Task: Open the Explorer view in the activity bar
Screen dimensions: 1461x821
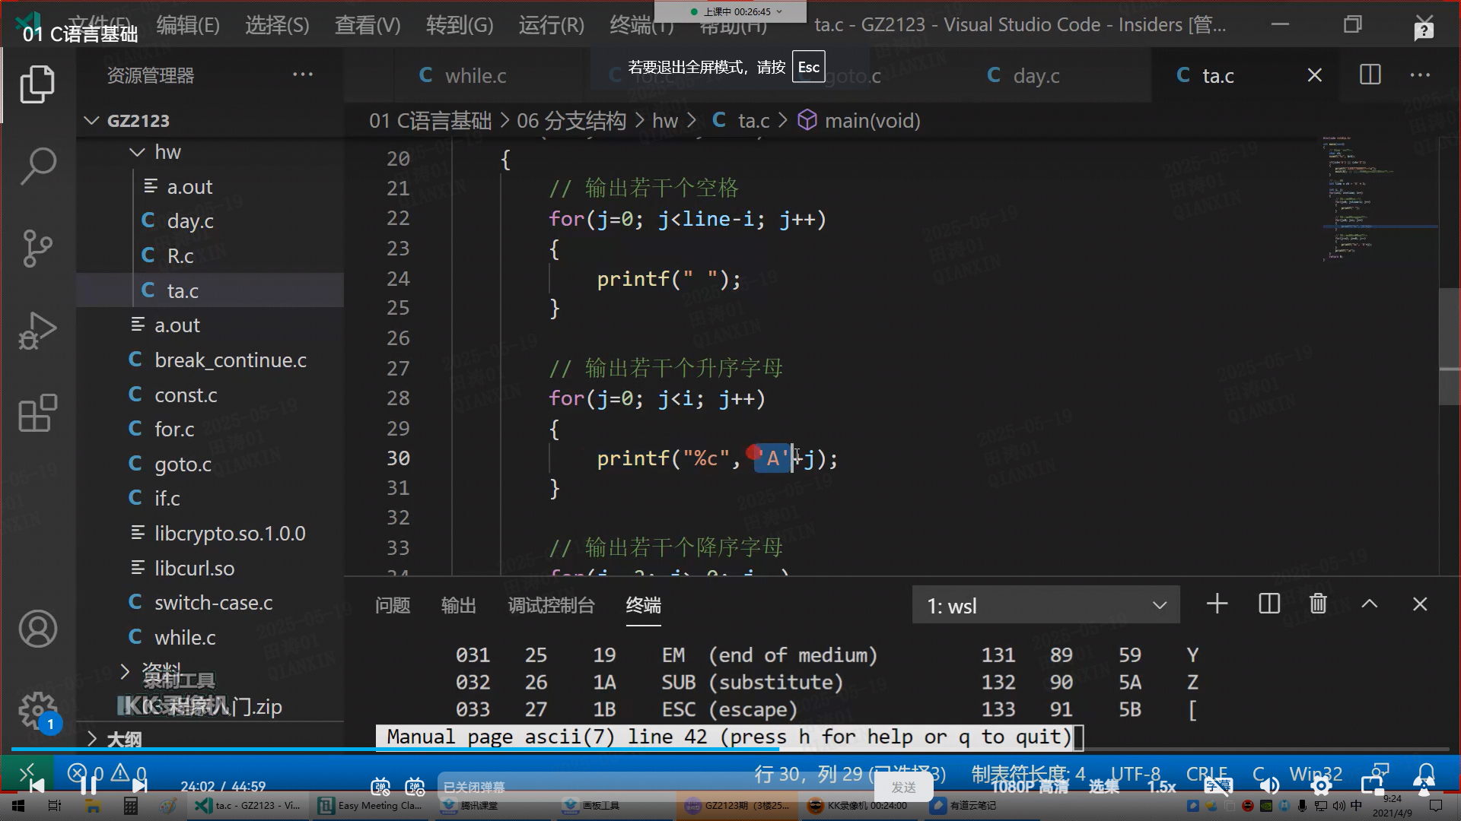Action: click(37, 84)
